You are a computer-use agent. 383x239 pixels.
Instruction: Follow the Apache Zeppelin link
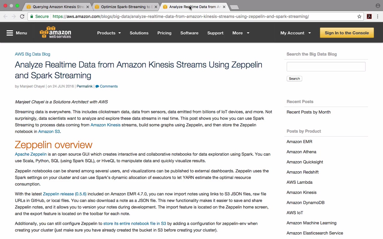click(31, 154)
